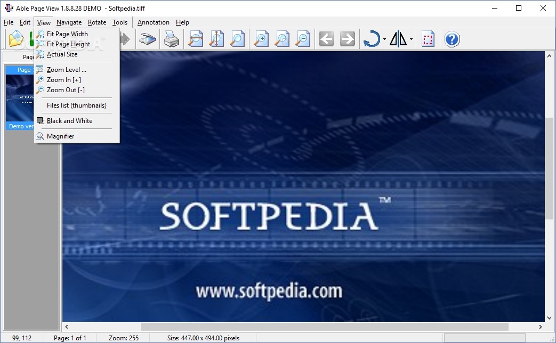The image size is (556, 343).
Task: Click the Zoom In toolbar icon
Action: point(261,39)
